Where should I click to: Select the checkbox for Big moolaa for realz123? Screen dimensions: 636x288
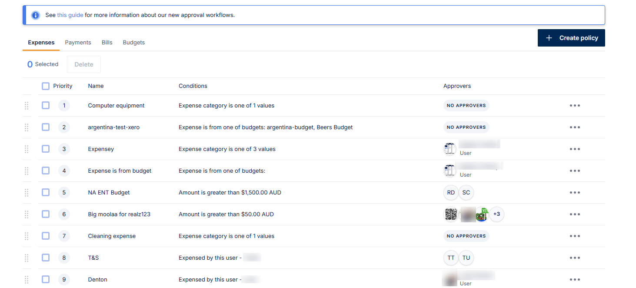[x=46, y=214]
